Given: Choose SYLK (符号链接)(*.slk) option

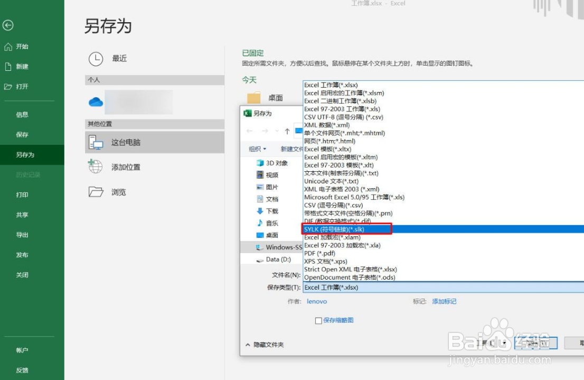Looking at the screenshot, I should point(334,229).
